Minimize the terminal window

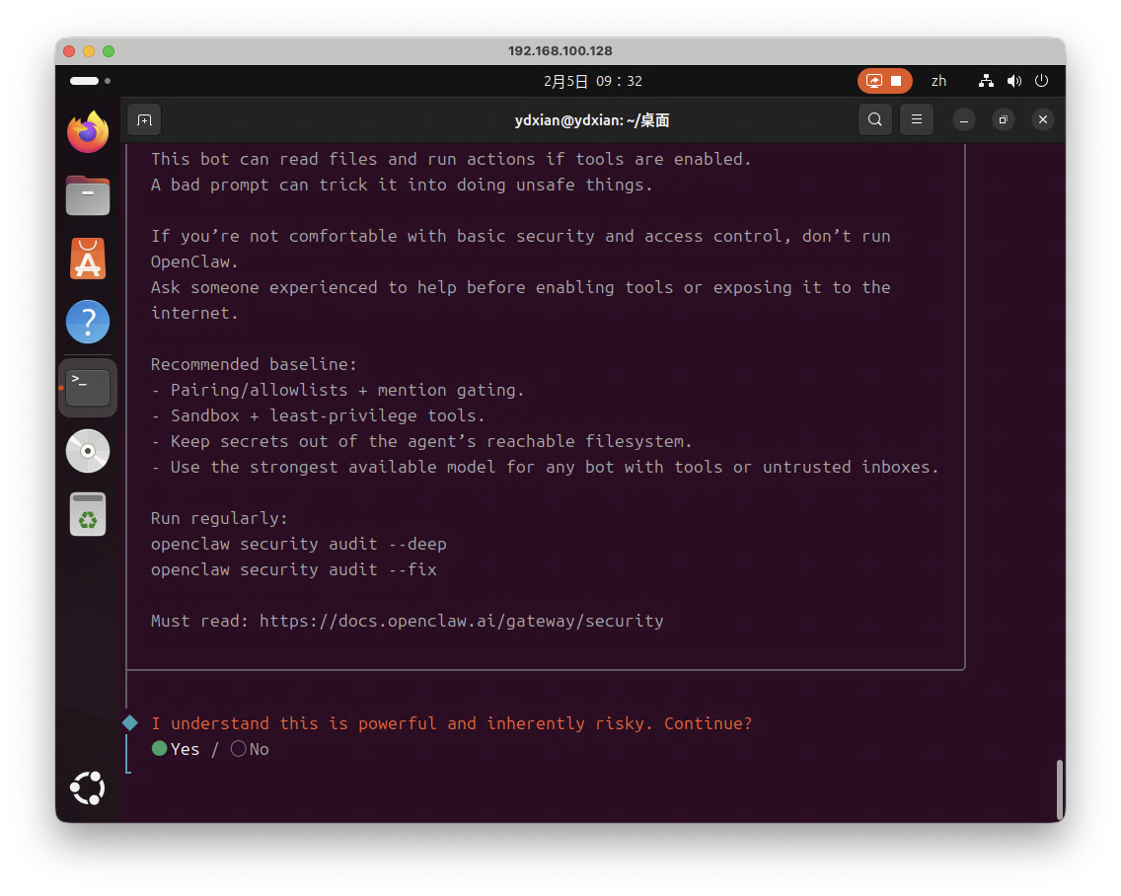(x=964, y=120)
